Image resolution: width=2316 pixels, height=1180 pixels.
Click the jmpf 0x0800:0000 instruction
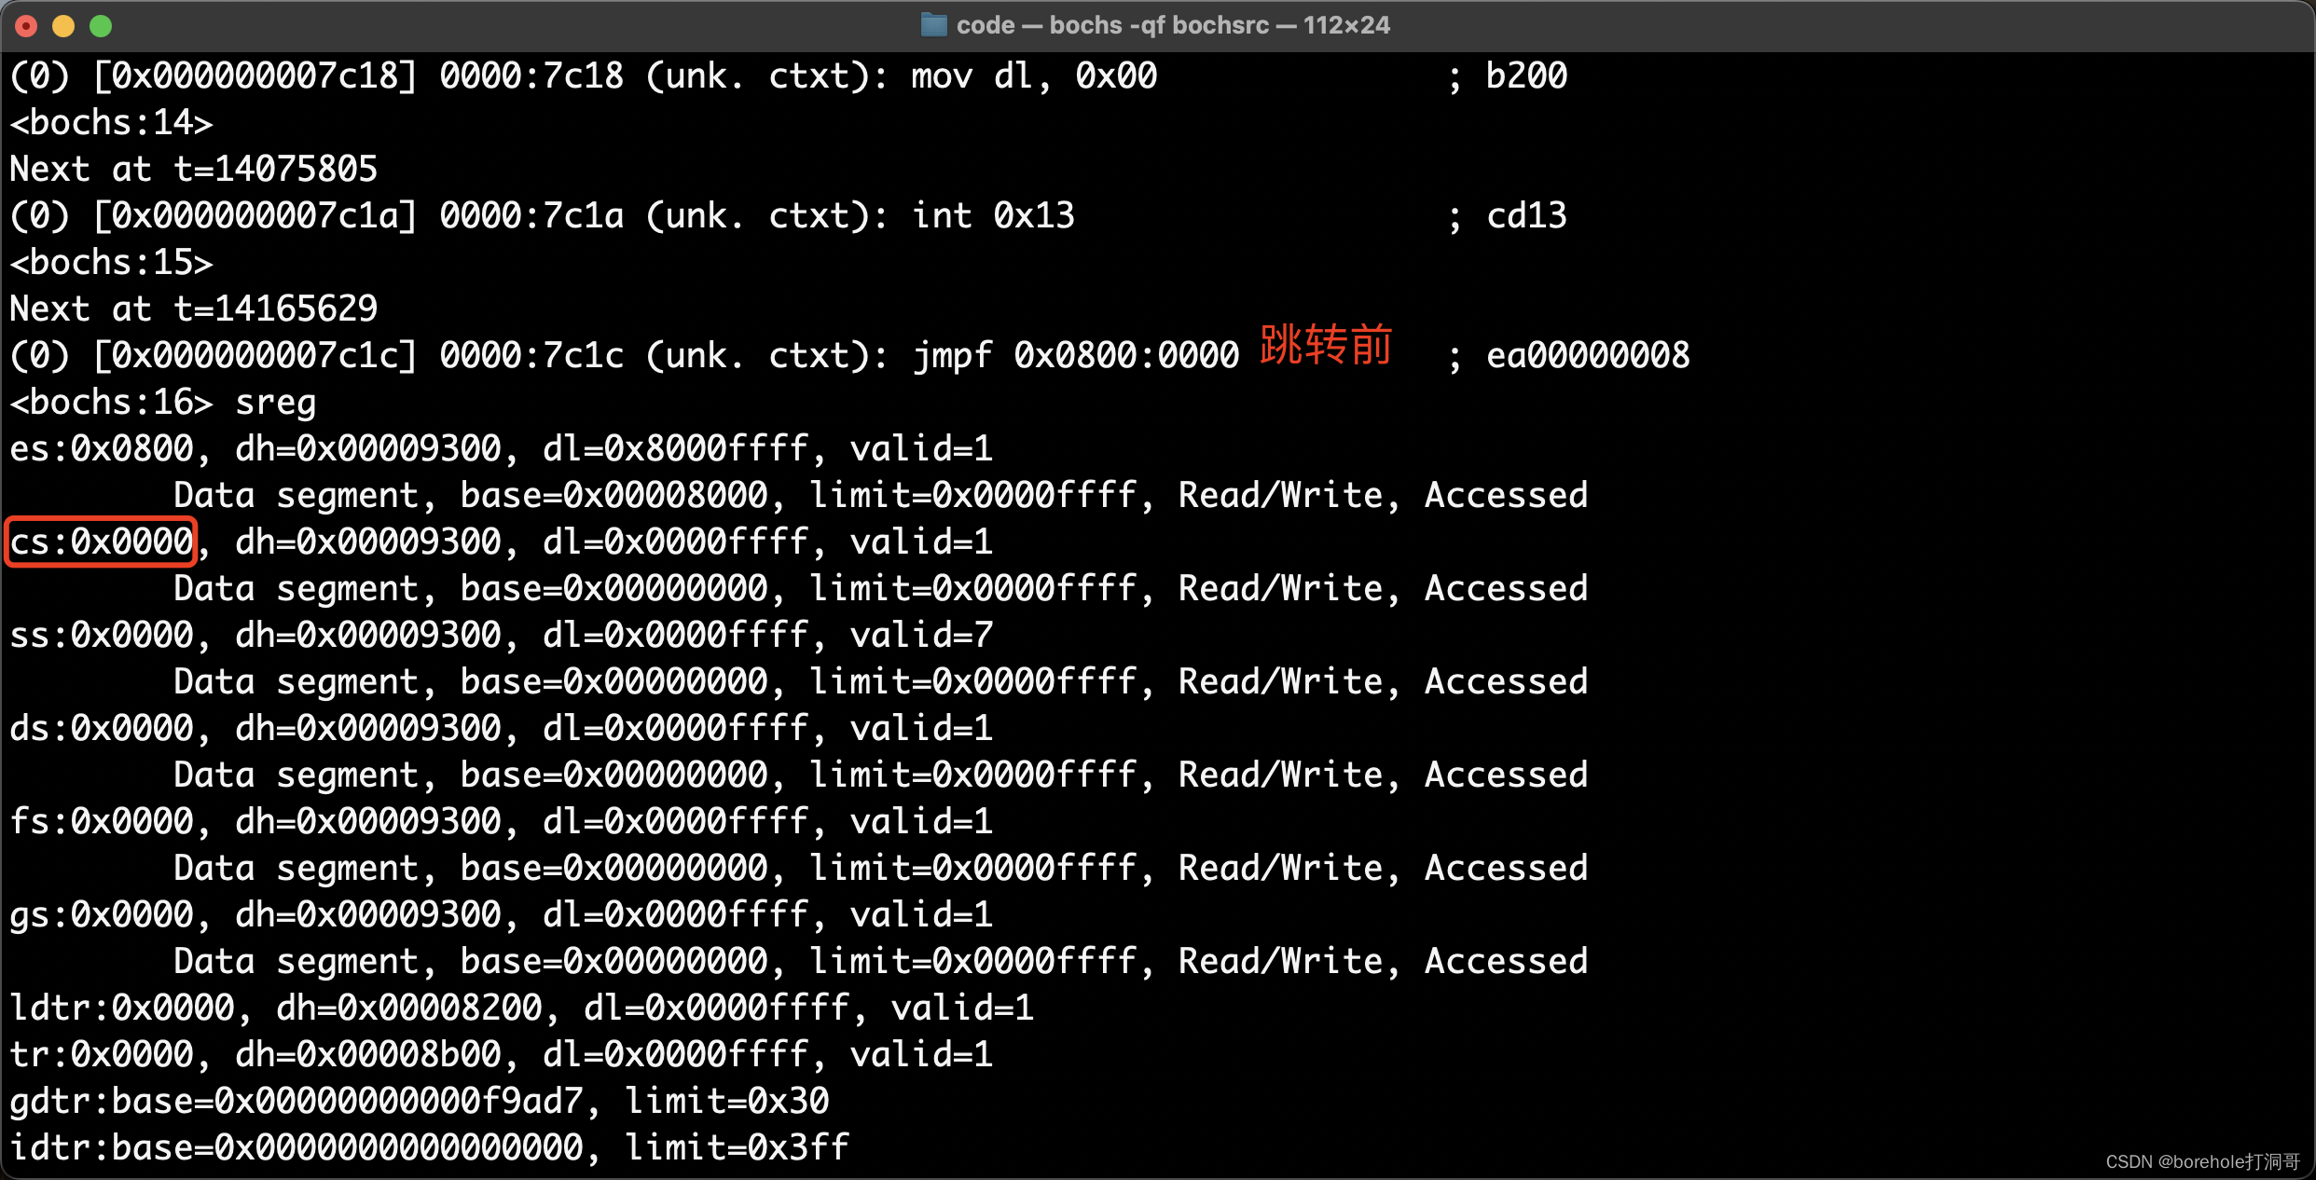(1075, 355)
